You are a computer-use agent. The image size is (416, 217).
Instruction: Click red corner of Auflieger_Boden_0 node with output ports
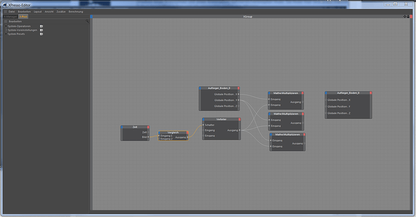click(x=239, y=88)
